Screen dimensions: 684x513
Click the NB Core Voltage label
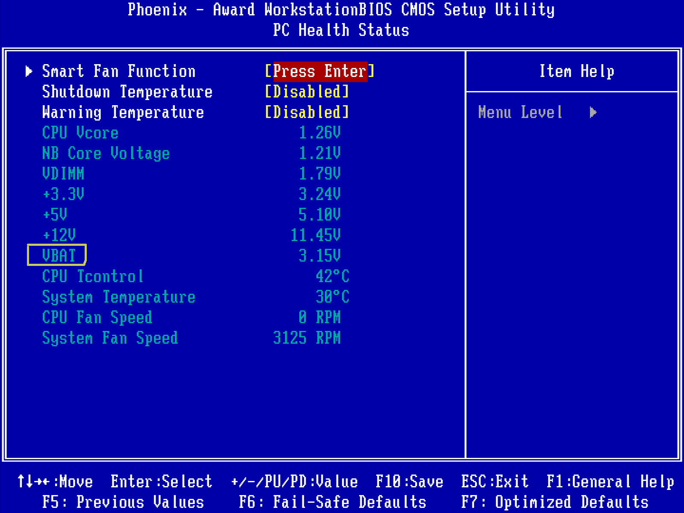106,153
